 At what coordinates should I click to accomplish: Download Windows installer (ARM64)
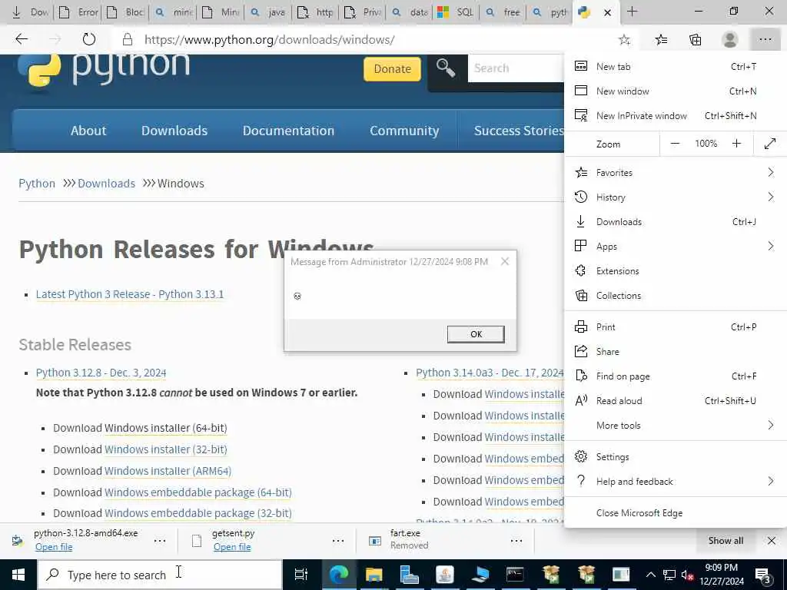[x=168, y=471]
